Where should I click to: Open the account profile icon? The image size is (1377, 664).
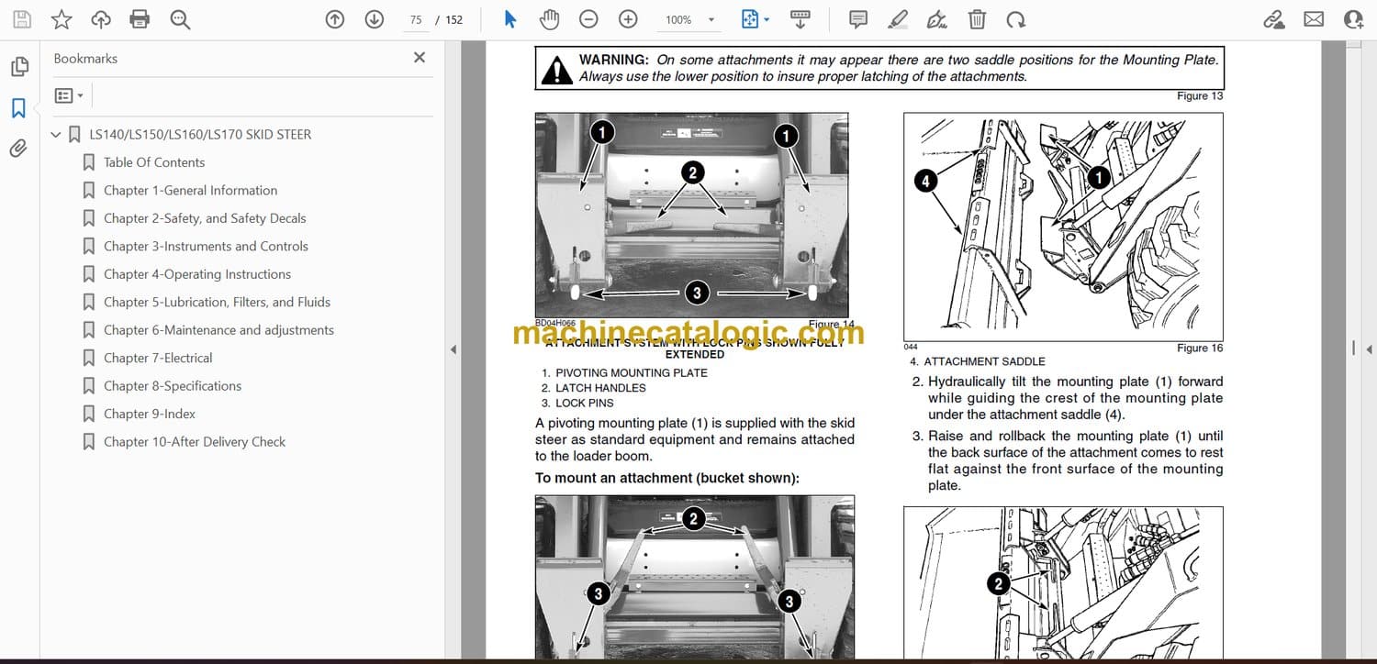click(x=1353, y=19)
